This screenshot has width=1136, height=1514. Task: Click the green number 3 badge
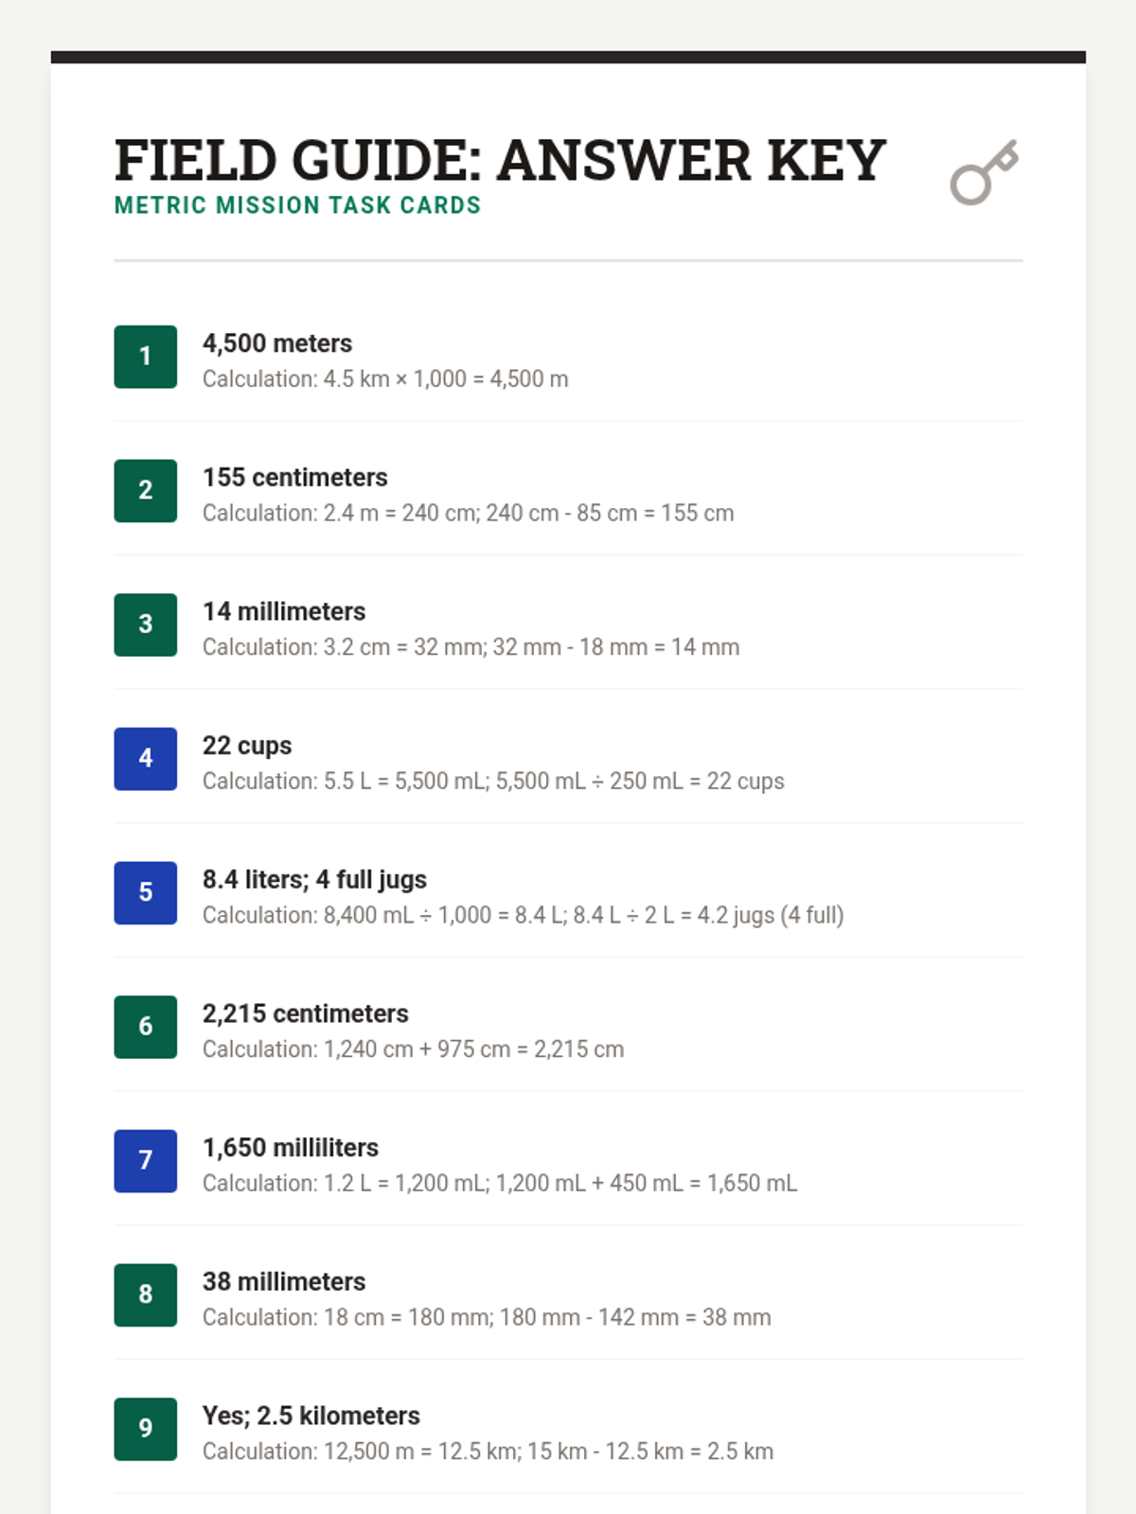click(x=145, y=625)
